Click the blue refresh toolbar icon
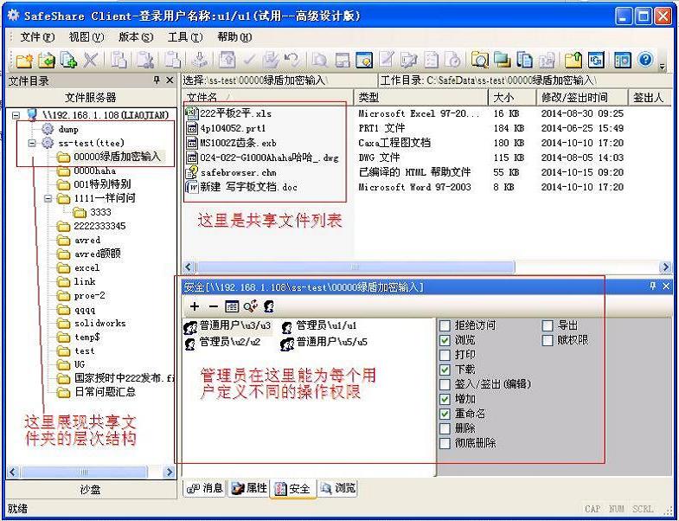679x521 pixels. coord(596,61)
